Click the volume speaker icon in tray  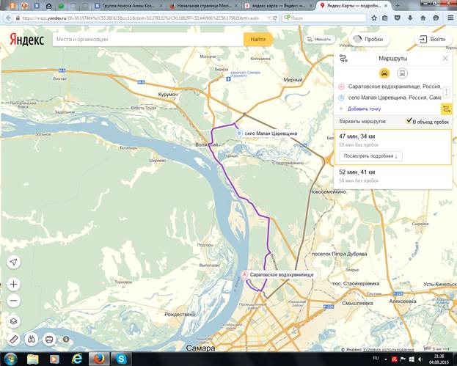(x=420, y=359)
